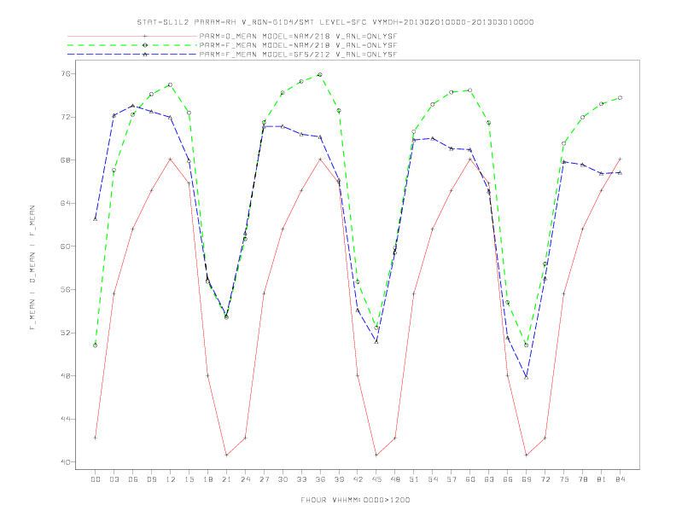Image resolution: width=676 pixels, height=522 pixels.
Task: Click the red line minimum point at hour 21
Action: [226, 455]
